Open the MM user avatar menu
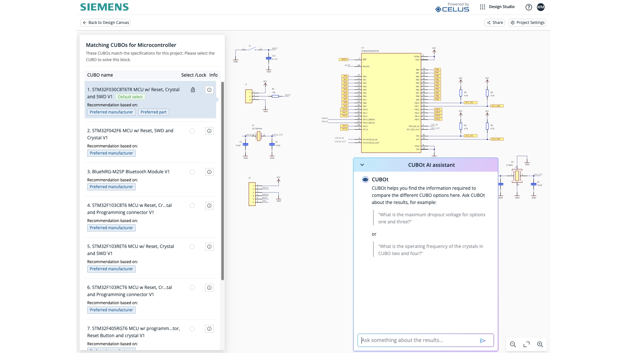Image resolution: width=627 pixels, height=353 pixels. [540, 7]
